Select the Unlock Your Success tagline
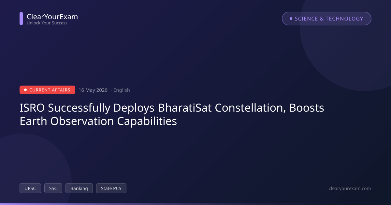 click(47, 23)
